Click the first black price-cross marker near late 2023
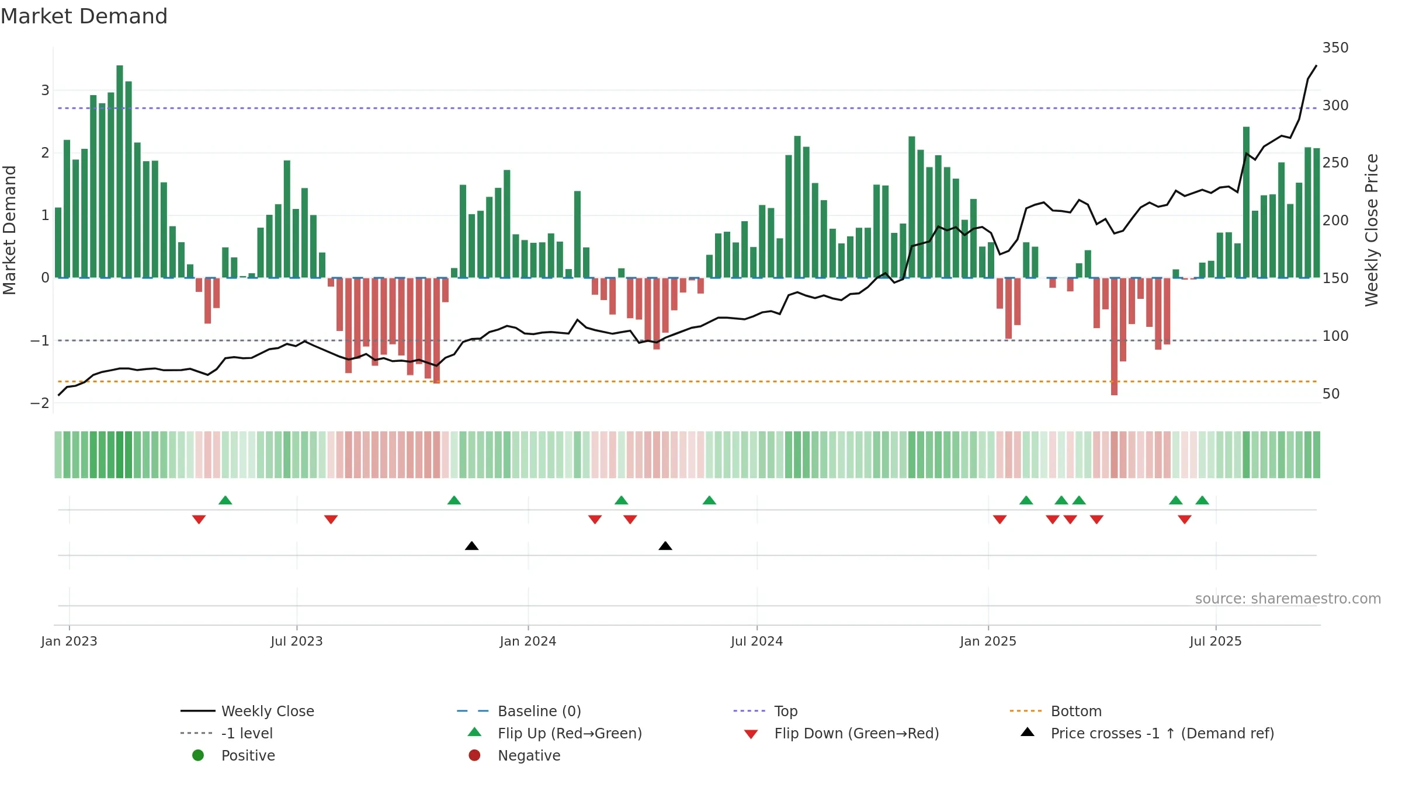The image size is (1402, 788). (x=471, y=546)
